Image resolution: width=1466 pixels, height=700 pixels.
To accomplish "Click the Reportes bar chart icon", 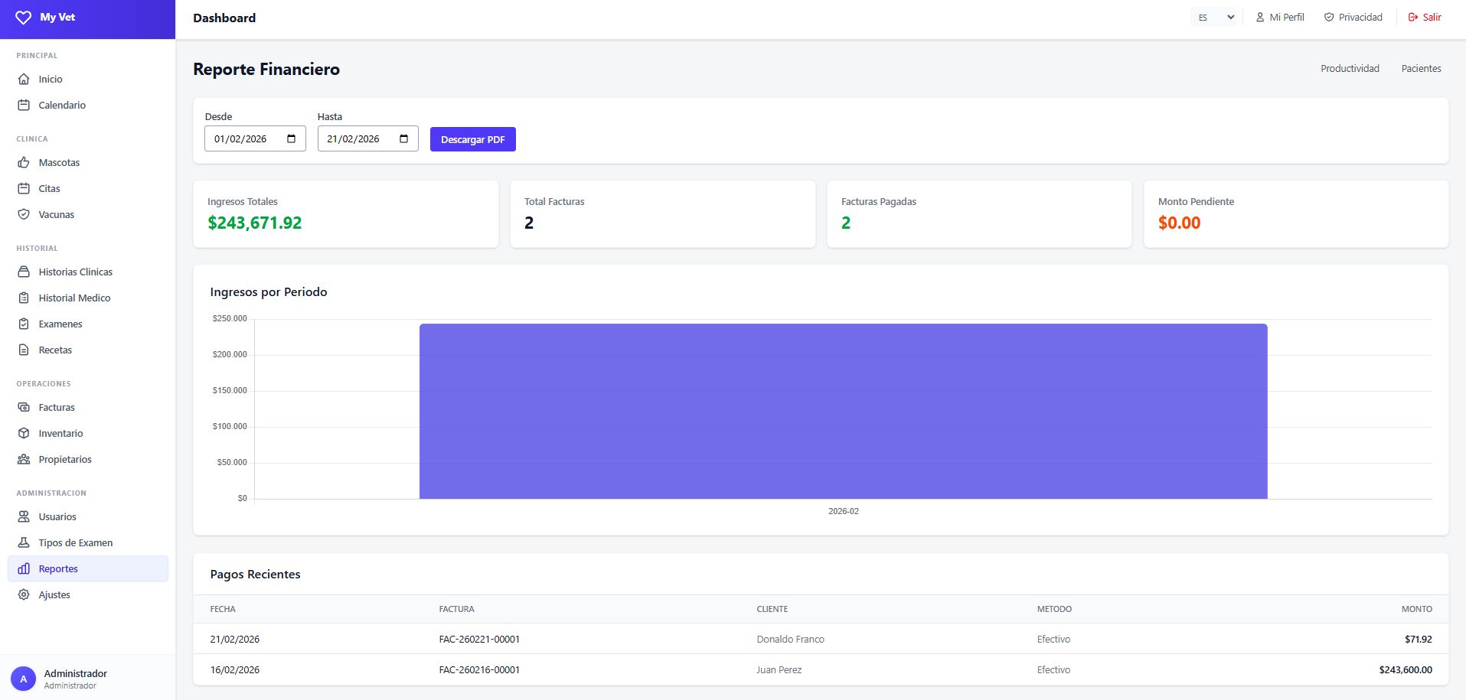I will tap(24, 568).
